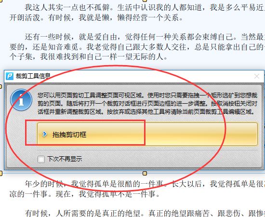Click dialog description starting 您可以用页面剪切工具
The width and height of the screenshot is (265, 217).
click(x=147, y=104)
